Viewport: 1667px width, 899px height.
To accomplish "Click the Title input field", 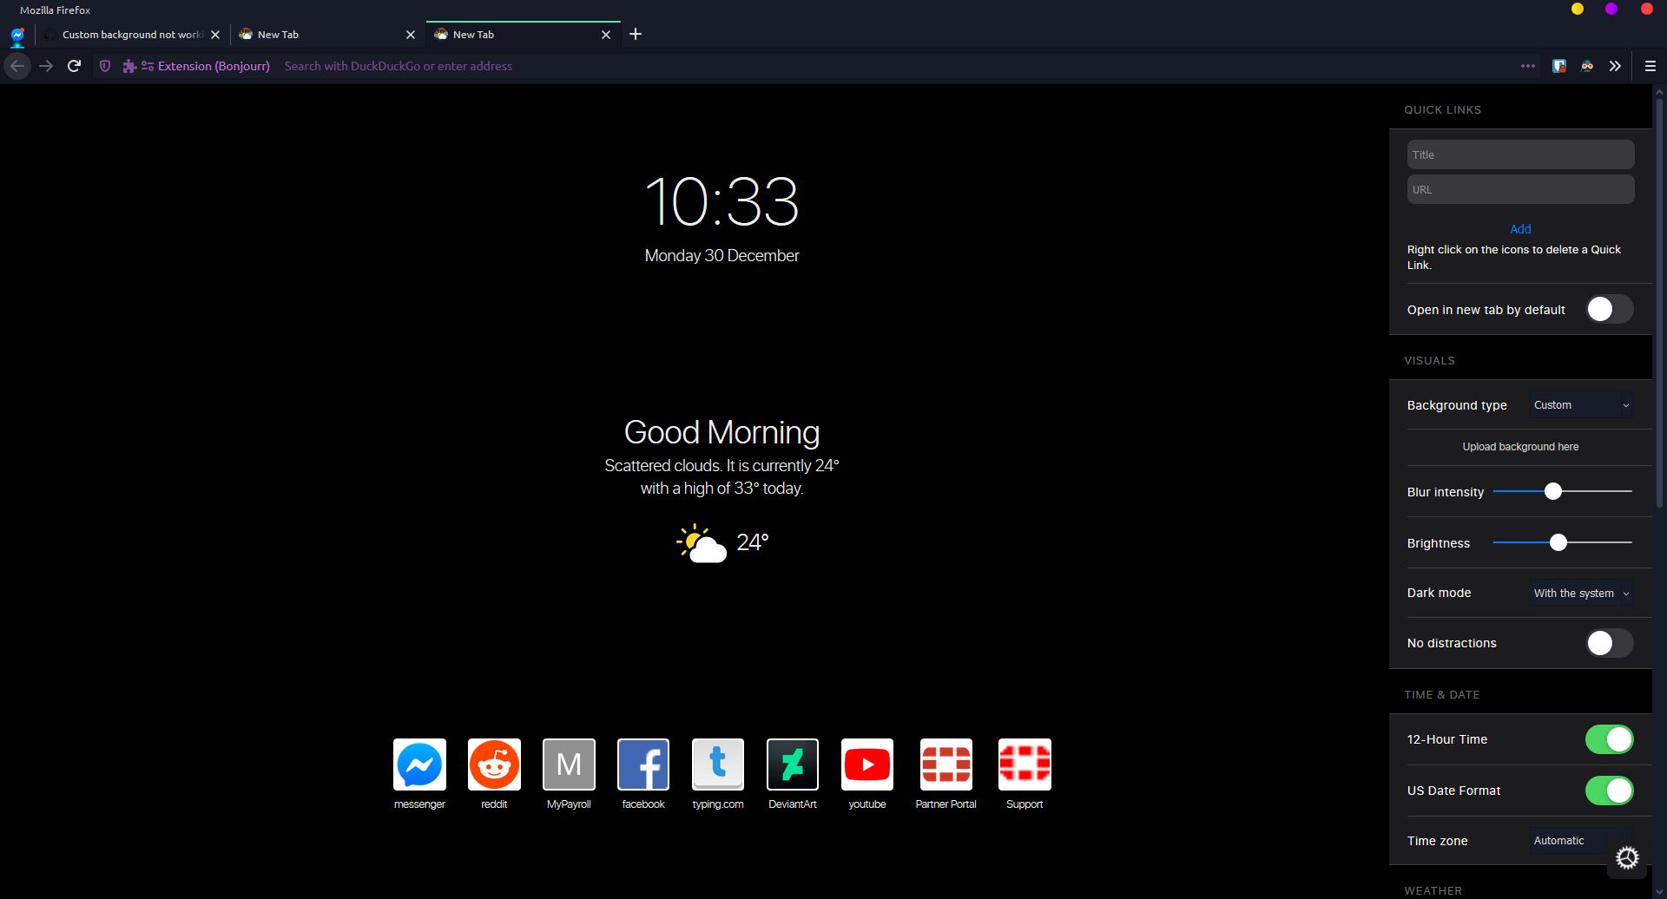I will pos(1519,154).
